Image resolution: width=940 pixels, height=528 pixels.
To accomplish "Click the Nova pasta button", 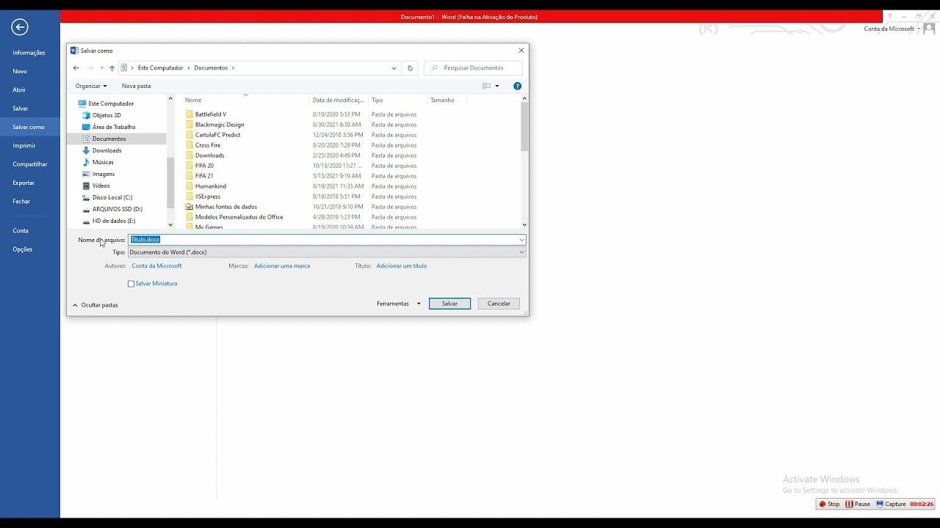I will 136,86.
